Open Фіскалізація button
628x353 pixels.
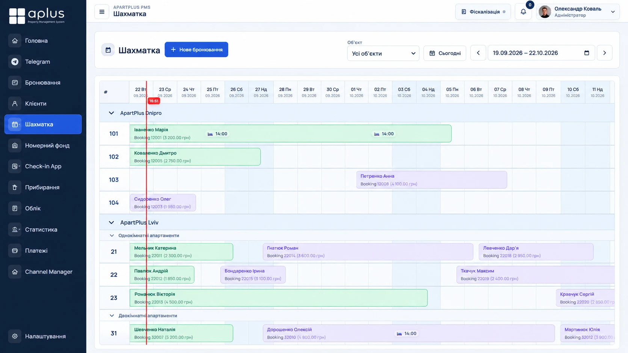click(483, 12)
